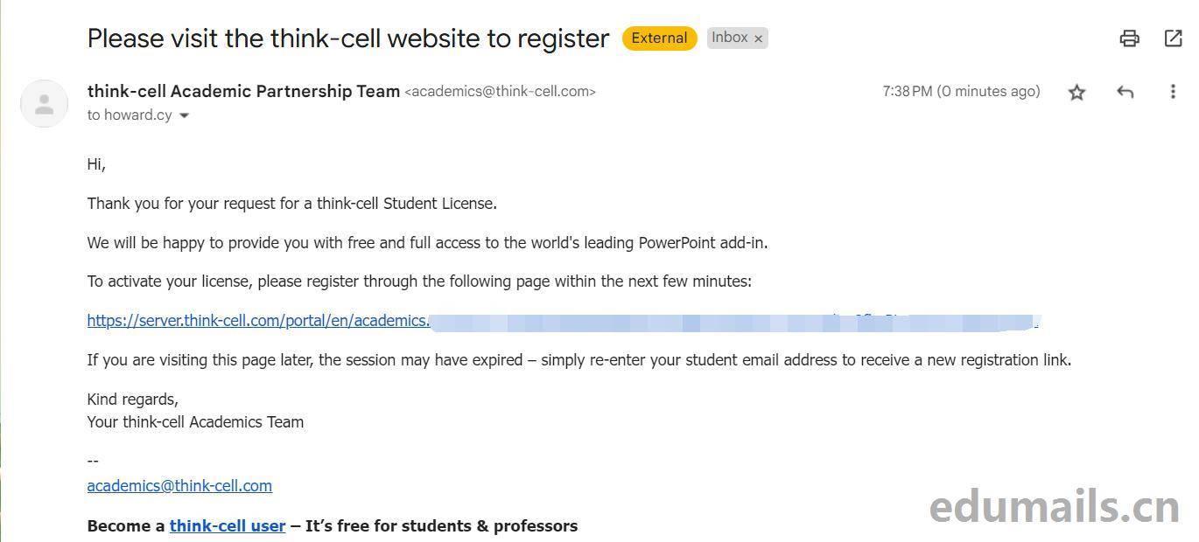Screen dimensions: 1199x542
Task: Follow the "think-cell user" link
Action: pos(228,526)
